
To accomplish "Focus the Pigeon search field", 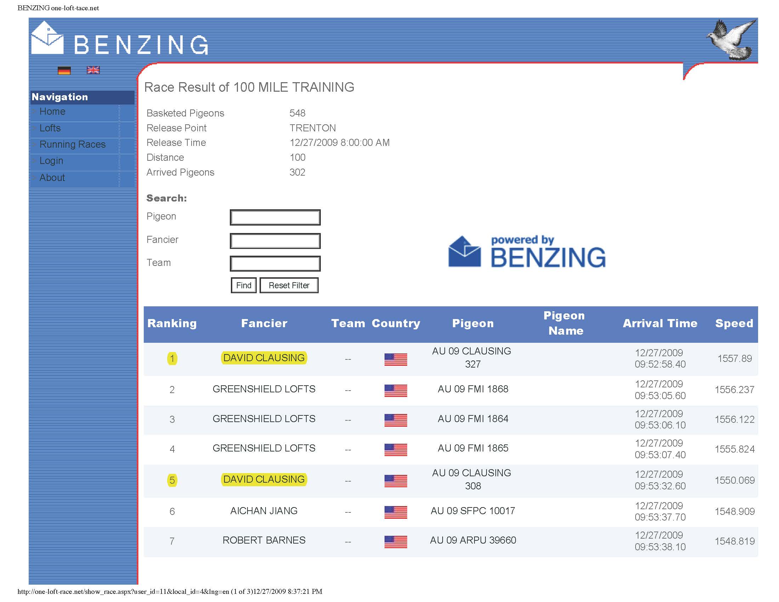I will (275, 217).
